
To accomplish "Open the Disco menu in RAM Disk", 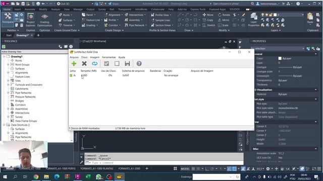I will click(x=84, y=57).
